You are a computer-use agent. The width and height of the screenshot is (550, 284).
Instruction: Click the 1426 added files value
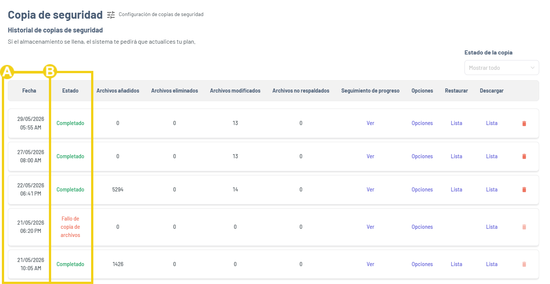coord(118,264)
